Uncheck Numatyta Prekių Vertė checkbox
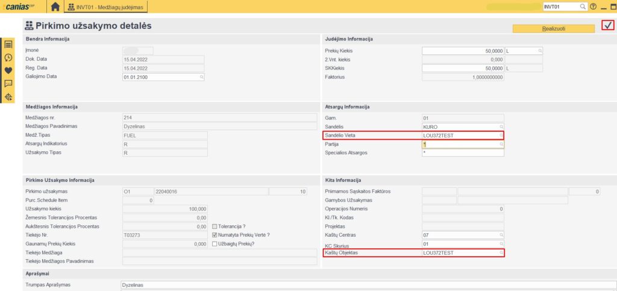This screenshot has height=291, width=617. pos(215,235)
